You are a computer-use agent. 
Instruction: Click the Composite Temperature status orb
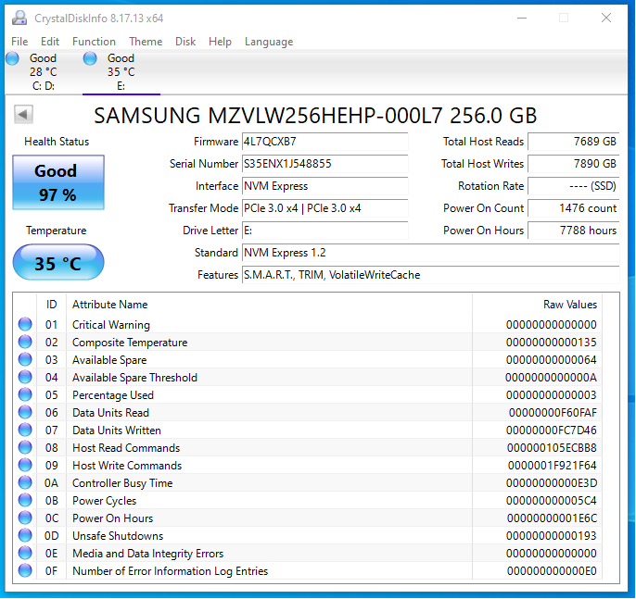25,343
